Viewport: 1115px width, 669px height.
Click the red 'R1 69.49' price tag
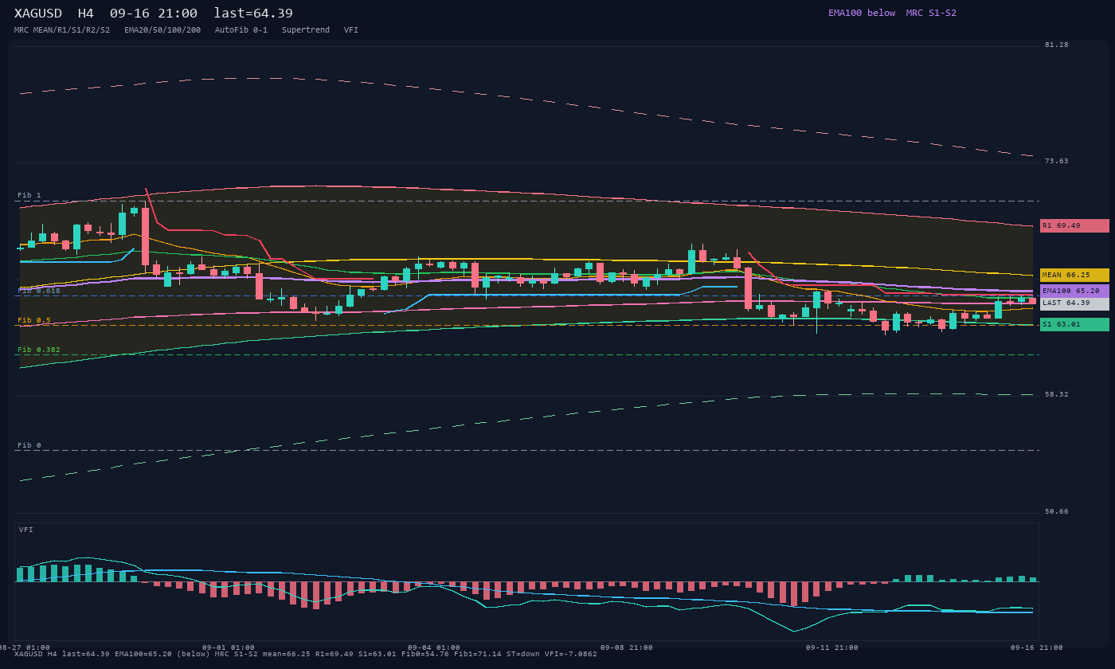click(x=1074, y=225)
